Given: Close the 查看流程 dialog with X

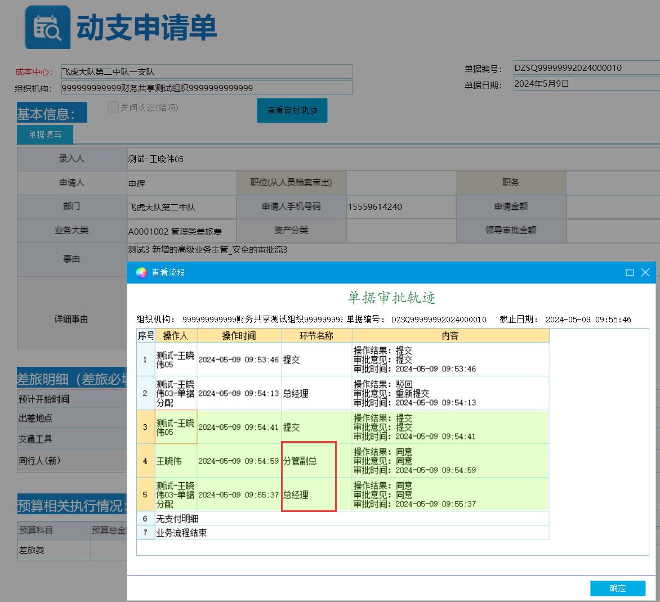Looking at the screenshot, I should (x=645, y=273).
